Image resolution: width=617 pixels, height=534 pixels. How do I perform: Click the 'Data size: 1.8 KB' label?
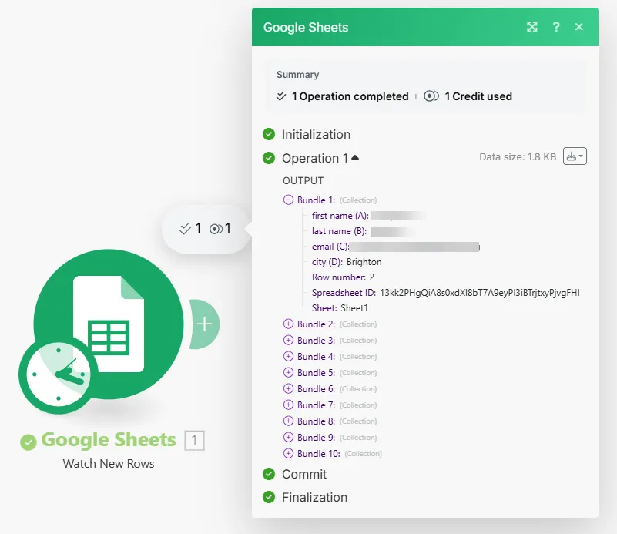[518, 156]
